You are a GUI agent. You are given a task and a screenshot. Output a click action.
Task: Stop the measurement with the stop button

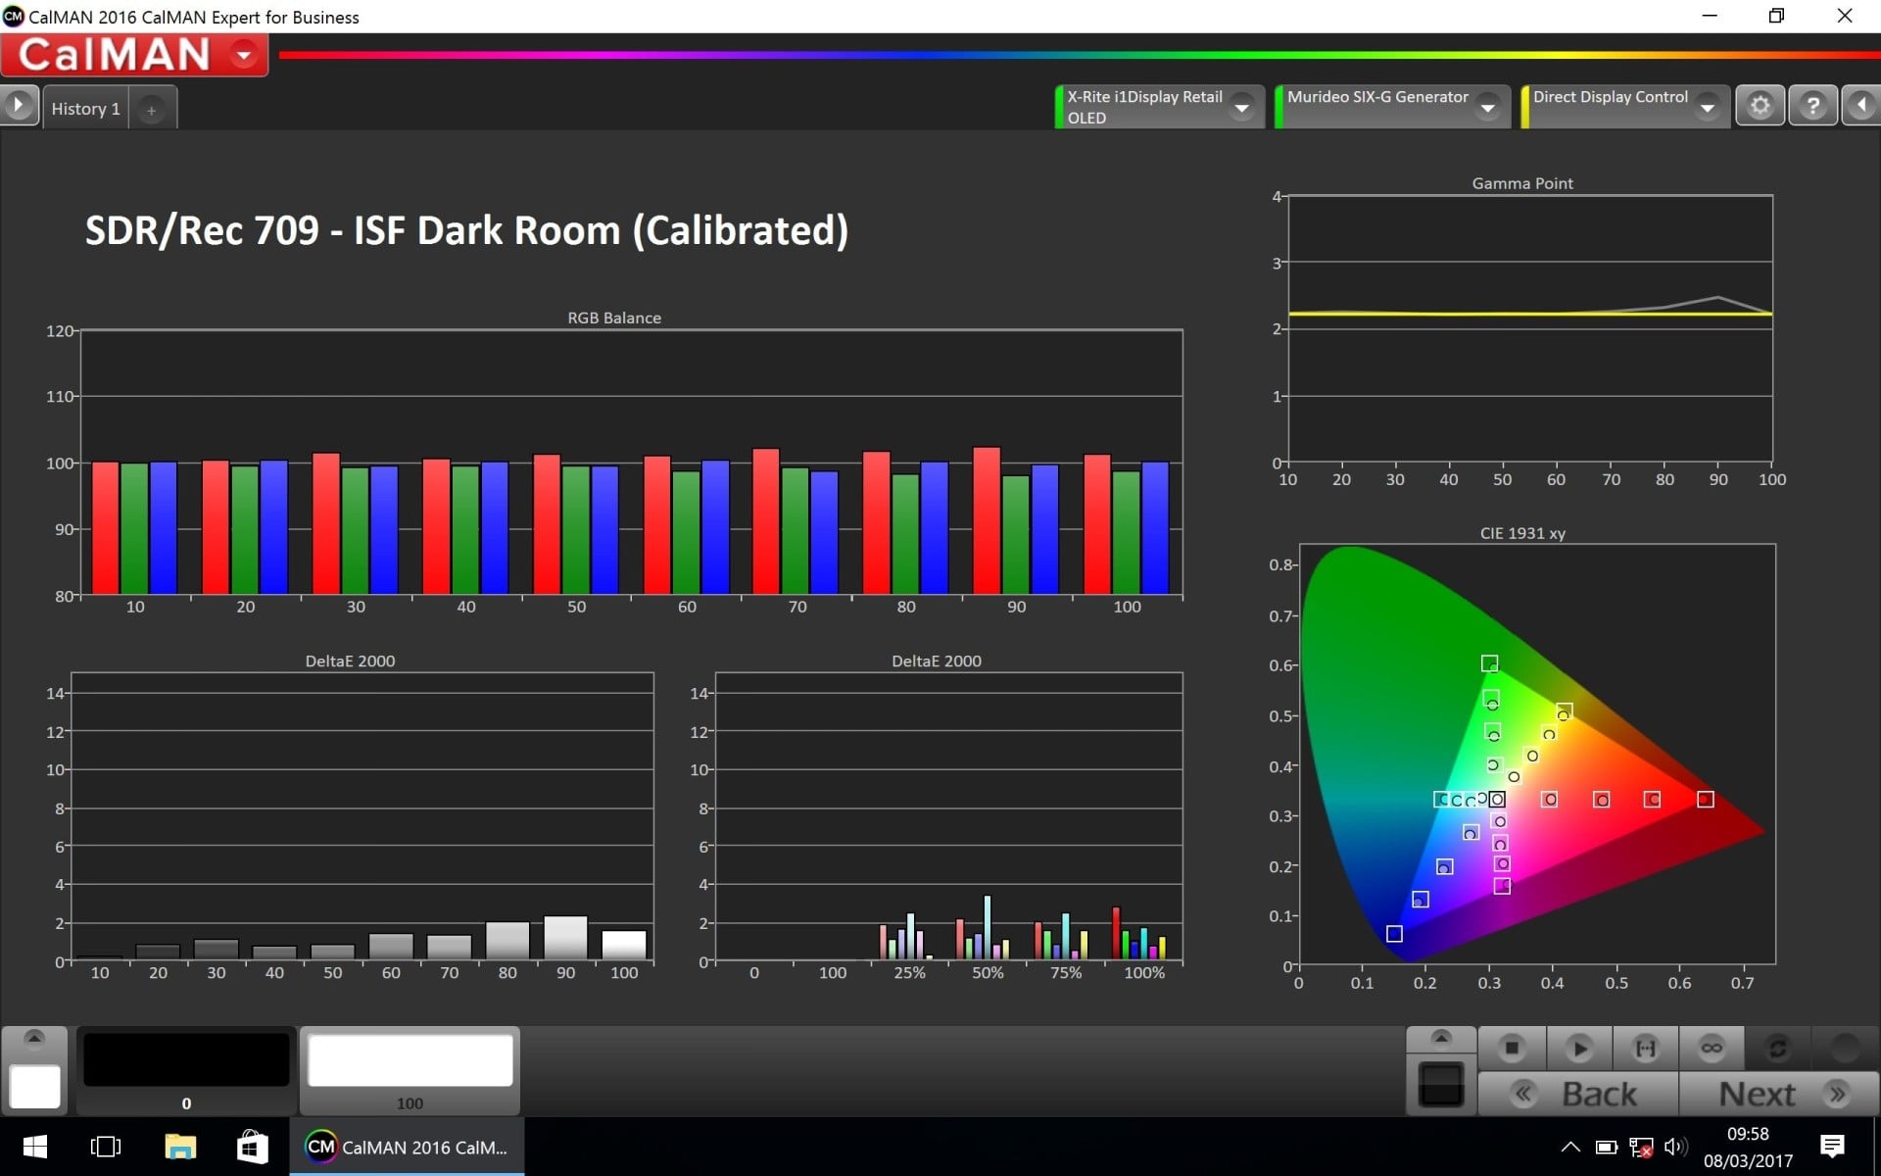click(x=1512, y=1049)
